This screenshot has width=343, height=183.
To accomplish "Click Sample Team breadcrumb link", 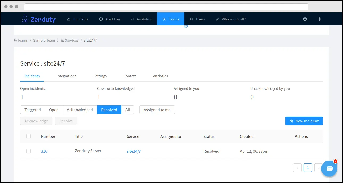I will click(44, 40).
